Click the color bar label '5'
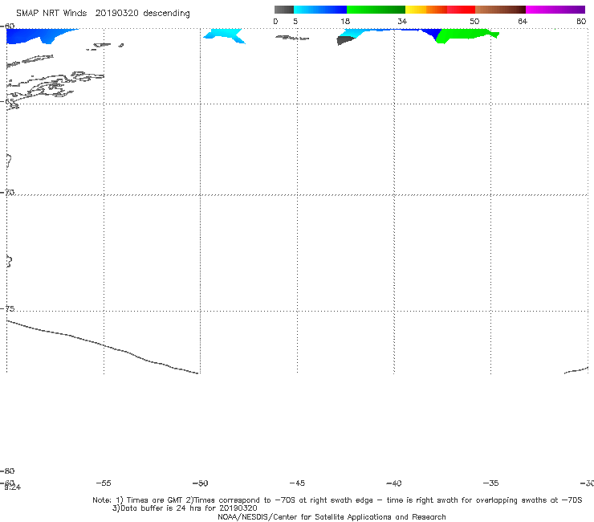The width and height of the screenshot is (594, 522). pyautogui.click(x=295, y=22)
